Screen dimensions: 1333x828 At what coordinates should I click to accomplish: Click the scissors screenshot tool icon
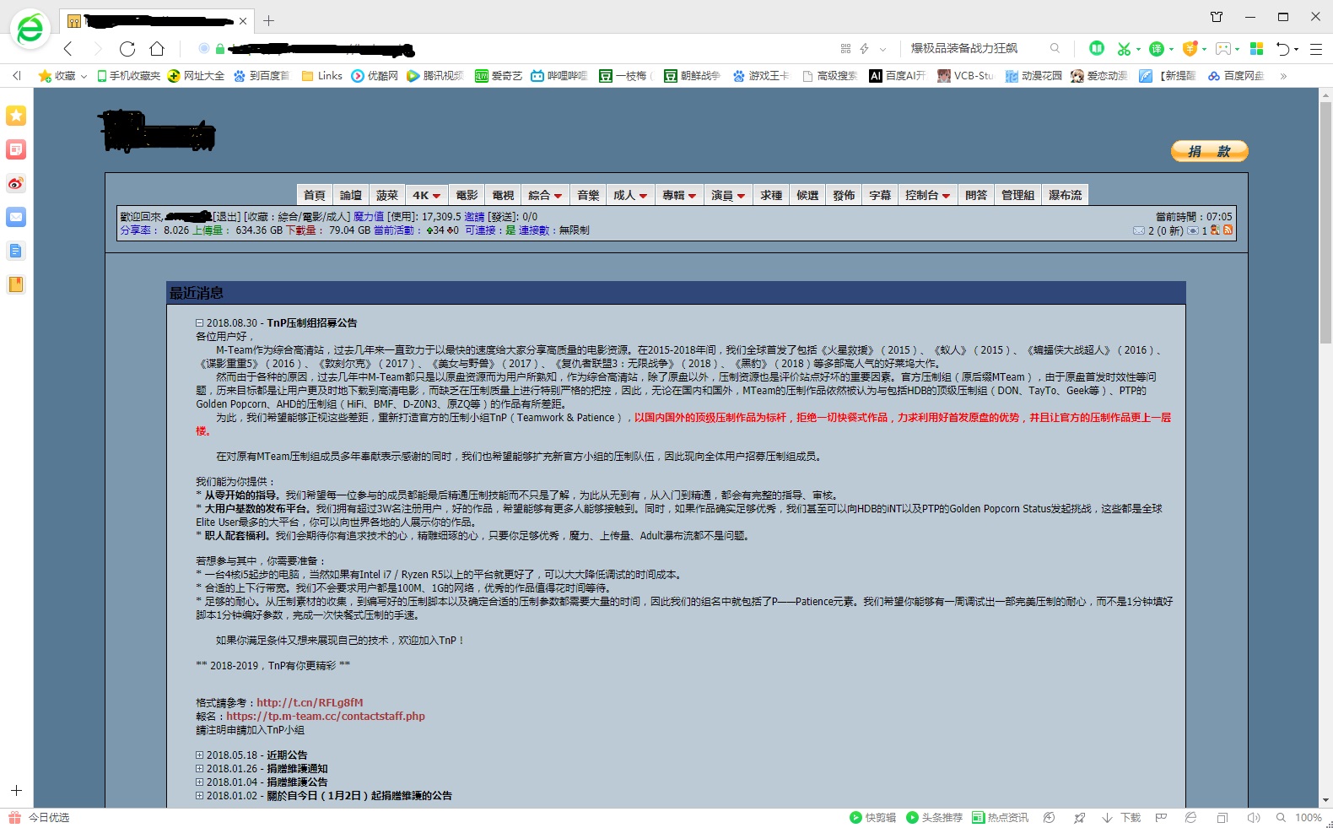[1123, 49]
